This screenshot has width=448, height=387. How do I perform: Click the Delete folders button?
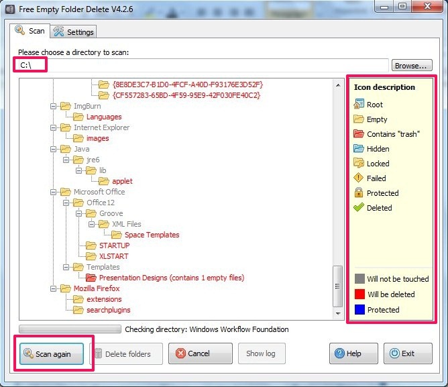(127, 353)
